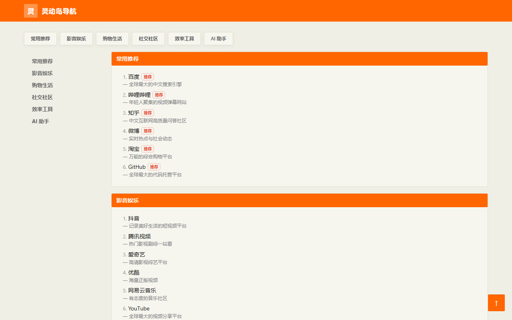Click the 推荐 badge next to 知乎
This screenshot has height=320, width=512.
(x=148, y=113)
